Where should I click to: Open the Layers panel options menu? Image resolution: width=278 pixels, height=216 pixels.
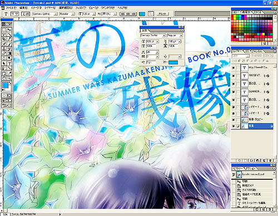[275, 51]
